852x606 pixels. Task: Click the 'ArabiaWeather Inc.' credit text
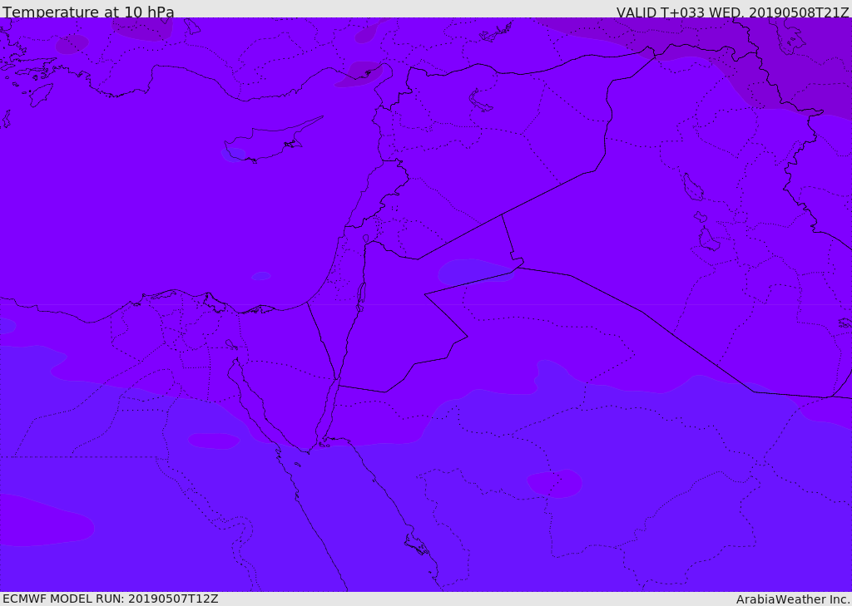[x=794, y=599]
